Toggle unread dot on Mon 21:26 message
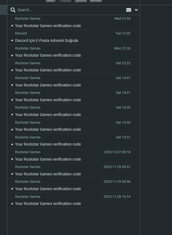 point(12,55)
